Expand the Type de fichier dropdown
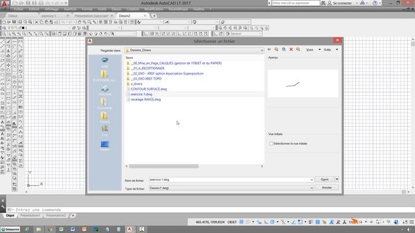This screenshot has width=415, height=233. (311, 188)
